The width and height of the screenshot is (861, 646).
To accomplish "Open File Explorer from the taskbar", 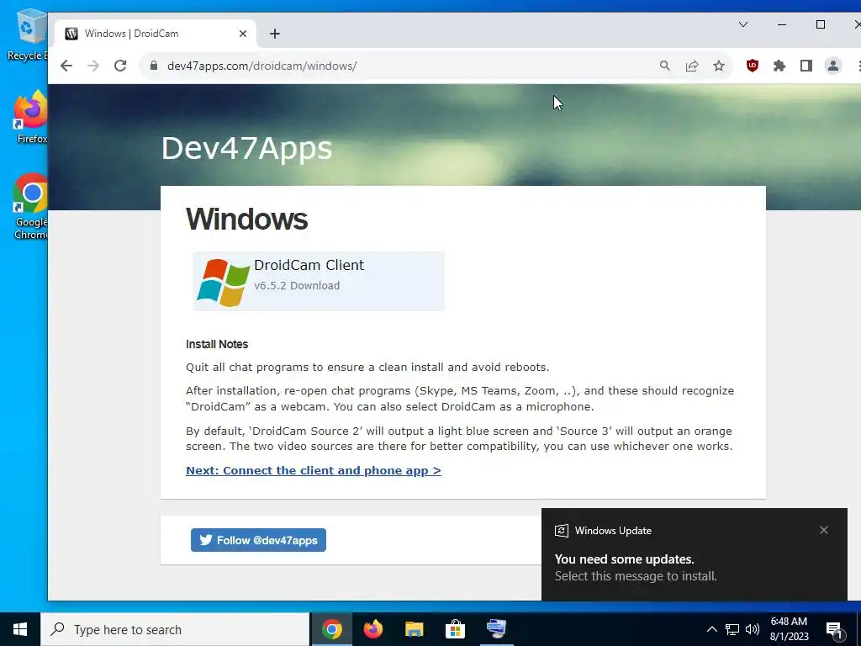I will pos(414,629).
